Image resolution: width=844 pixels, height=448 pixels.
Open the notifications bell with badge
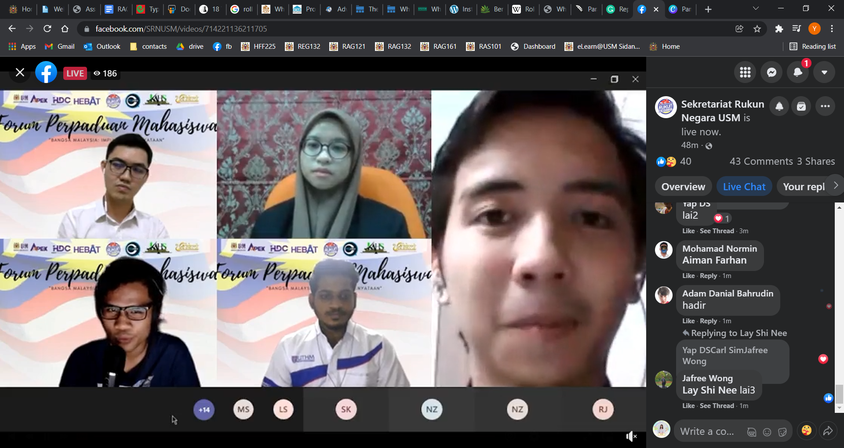coord(798,72)
